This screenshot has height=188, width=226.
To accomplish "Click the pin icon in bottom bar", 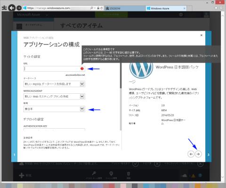I will pyautogui.click(x=111, y=174).
